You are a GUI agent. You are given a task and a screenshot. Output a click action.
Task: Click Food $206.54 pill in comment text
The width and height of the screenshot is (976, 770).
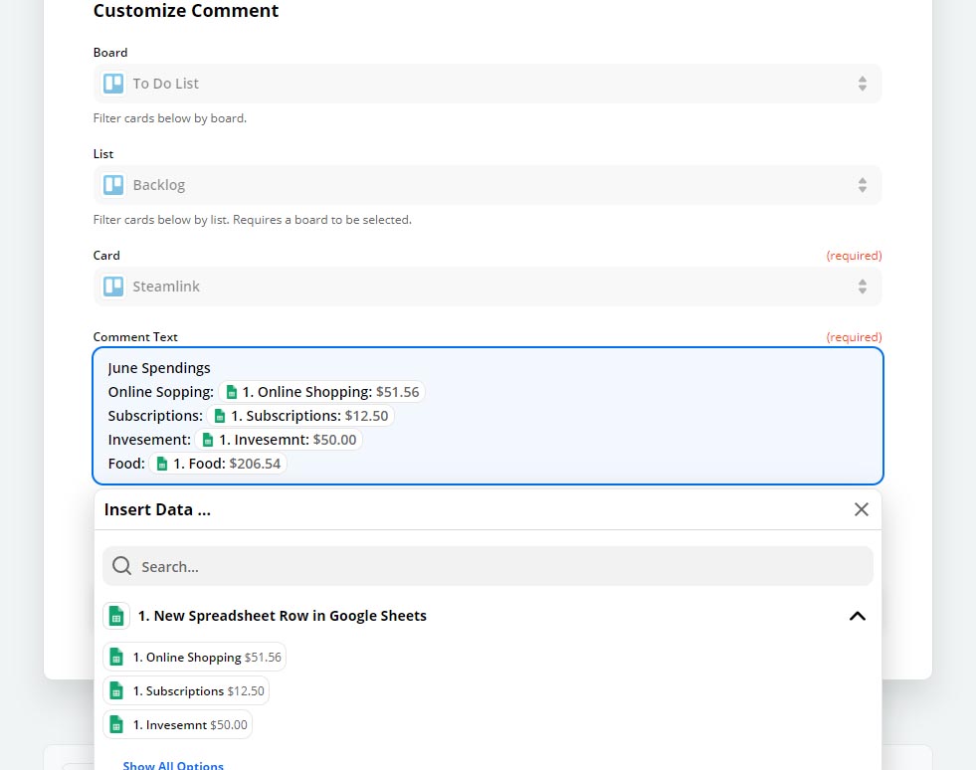tap(218, 464)
